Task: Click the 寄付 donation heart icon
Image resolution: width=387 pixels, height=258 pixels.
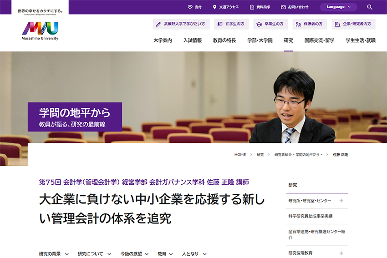Action: 190,7
